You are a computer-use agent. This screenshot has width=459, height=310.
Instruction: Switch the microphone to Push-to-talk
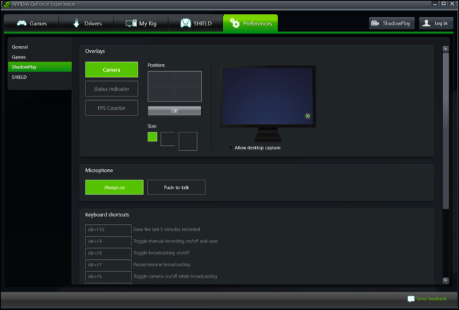(x=177, y=187)
